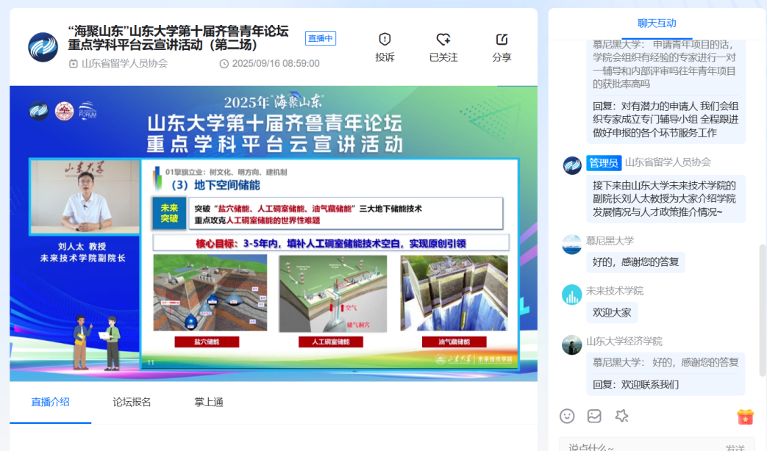Open the red gift box icon
Screen dimensions: 767x451
[x=746, y=416]
